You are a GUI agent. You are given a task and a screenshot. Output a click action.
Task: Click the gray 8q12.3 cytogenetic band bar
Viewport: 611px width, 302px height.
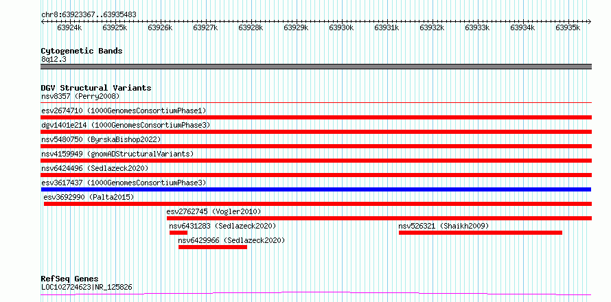click(316, 67)
